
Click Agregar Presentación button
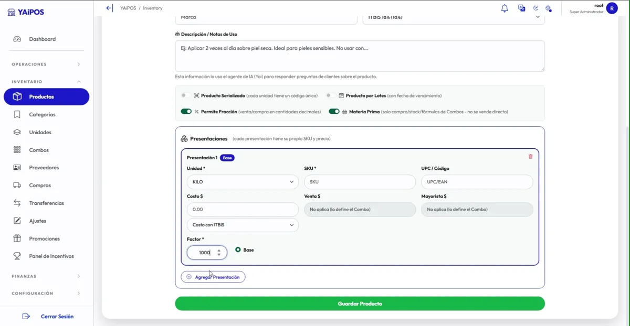pyautogui.click(x=213, y=277)
